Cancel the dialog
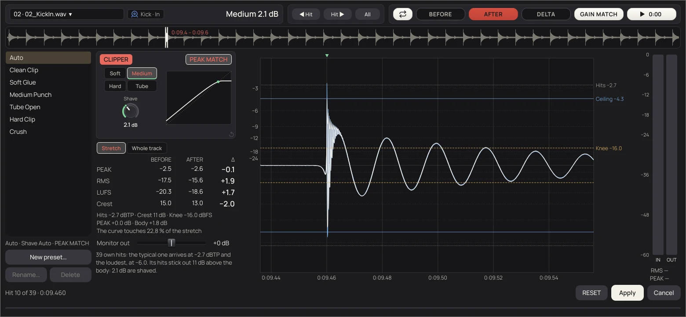The width and height of the screenshot is (686, 317). coord(664,293)
